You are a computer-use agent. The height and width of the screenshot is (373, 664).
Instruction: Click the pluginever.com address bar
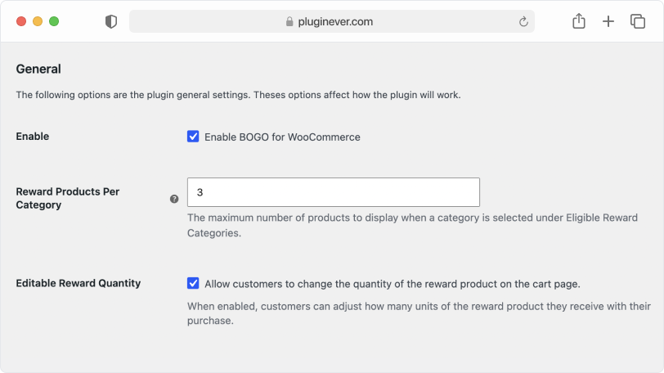(x=331, y=21)
